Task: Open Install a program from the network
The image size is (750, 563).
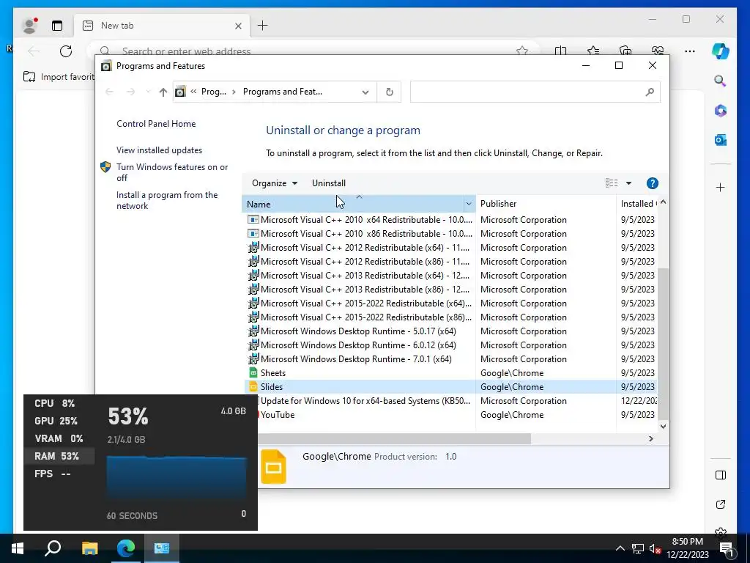Action: tap(167, 200)
